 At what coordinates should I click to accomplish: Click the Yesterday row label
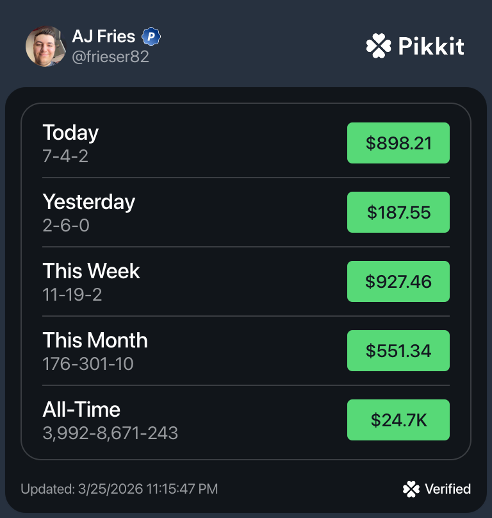point(89,202)
